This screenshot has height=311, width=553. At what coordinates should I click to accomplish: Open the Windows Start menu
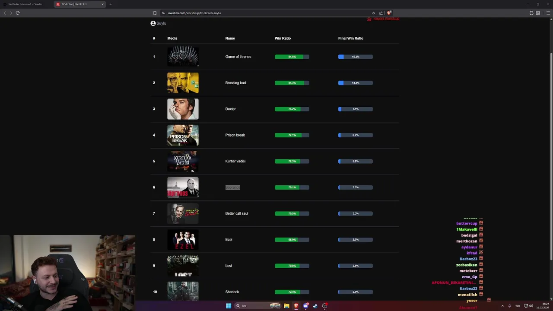tap(229, 306)
